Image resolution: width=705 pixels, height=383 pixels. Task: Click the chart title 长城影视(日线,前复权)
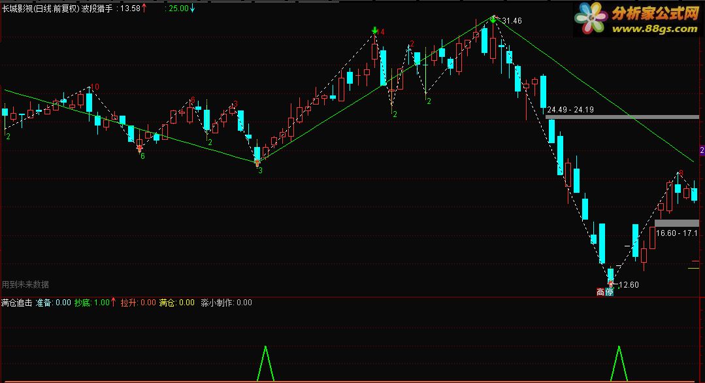click(41, 8)
